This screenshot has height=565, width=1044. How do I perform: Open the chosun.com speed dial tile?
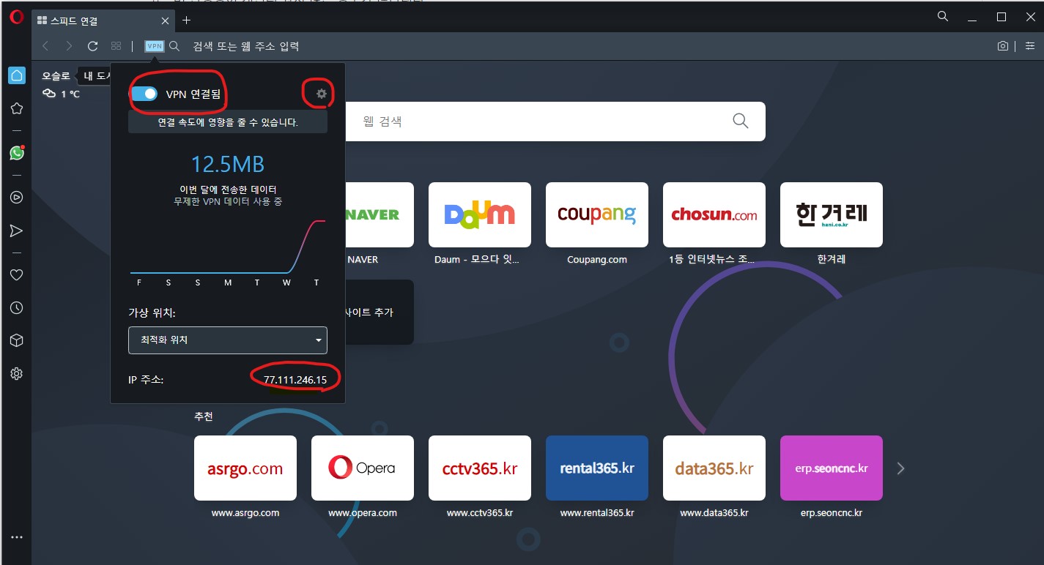714,214
